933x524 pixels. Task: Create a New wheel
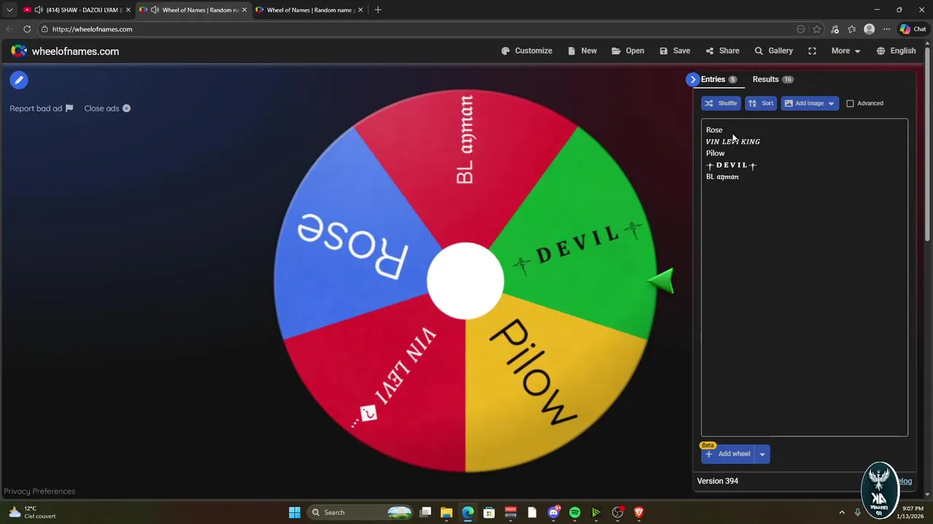coord(582,51)
